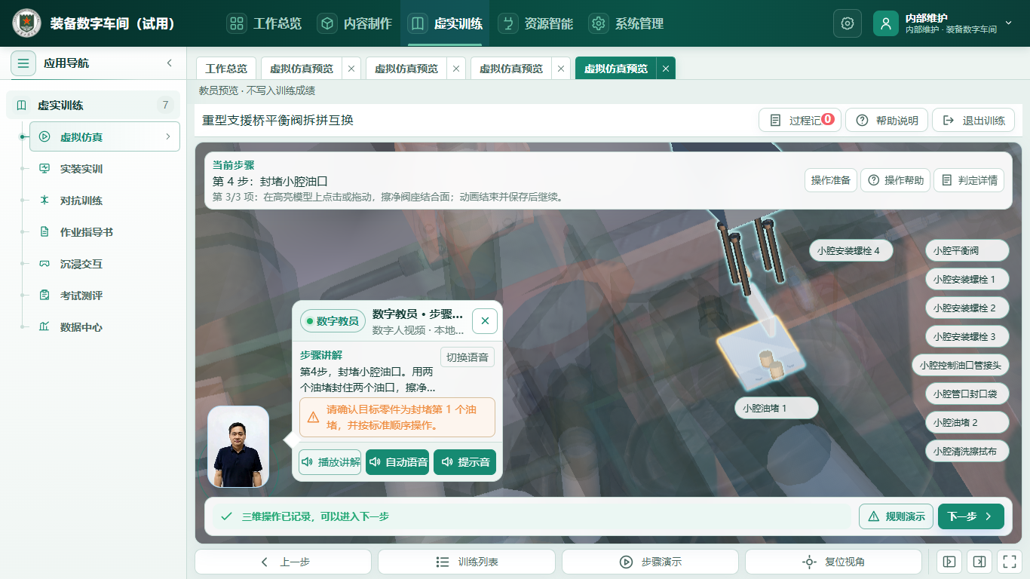
Task: Open 规则演示 rule demo button
Action: (896, 516)
